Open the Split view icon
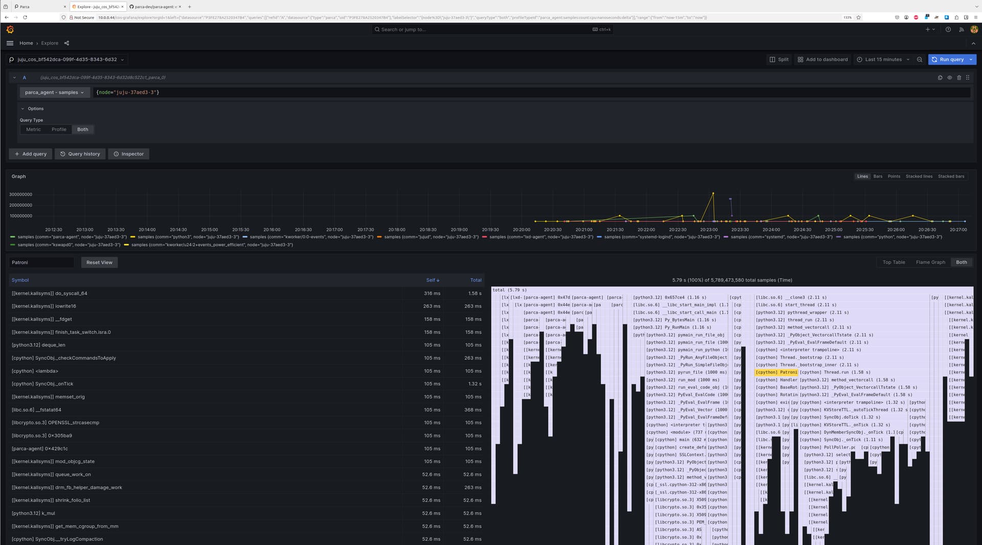Screen dimensions: 982x545 [778, 59]
